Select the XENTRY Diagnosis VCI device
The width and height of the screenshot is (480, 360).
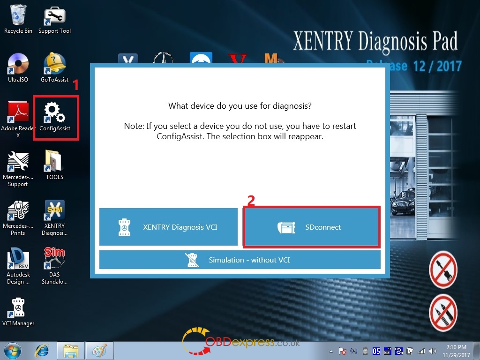pos(168,227)
